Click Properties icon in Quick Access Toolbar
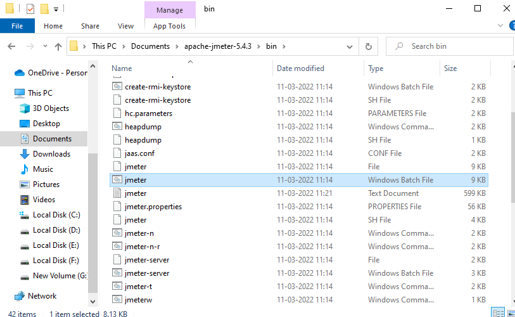The width and height of the screenshot is (515, 317). coord(30,8)
